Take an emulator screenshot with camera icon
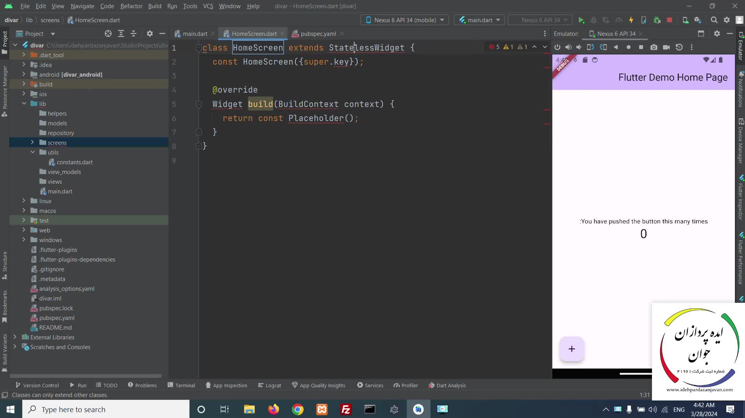This screenshot has width=745, height=418. tap(654, 47)
